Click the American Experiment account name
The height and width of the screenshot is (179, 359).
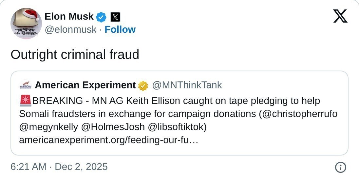[x=85, y=85]
